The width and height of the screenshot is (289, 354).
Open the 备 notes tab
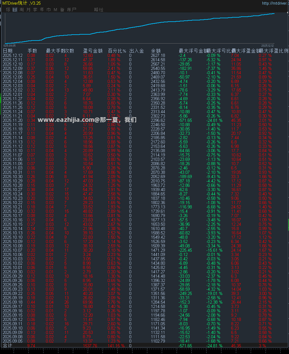(62, 10)
